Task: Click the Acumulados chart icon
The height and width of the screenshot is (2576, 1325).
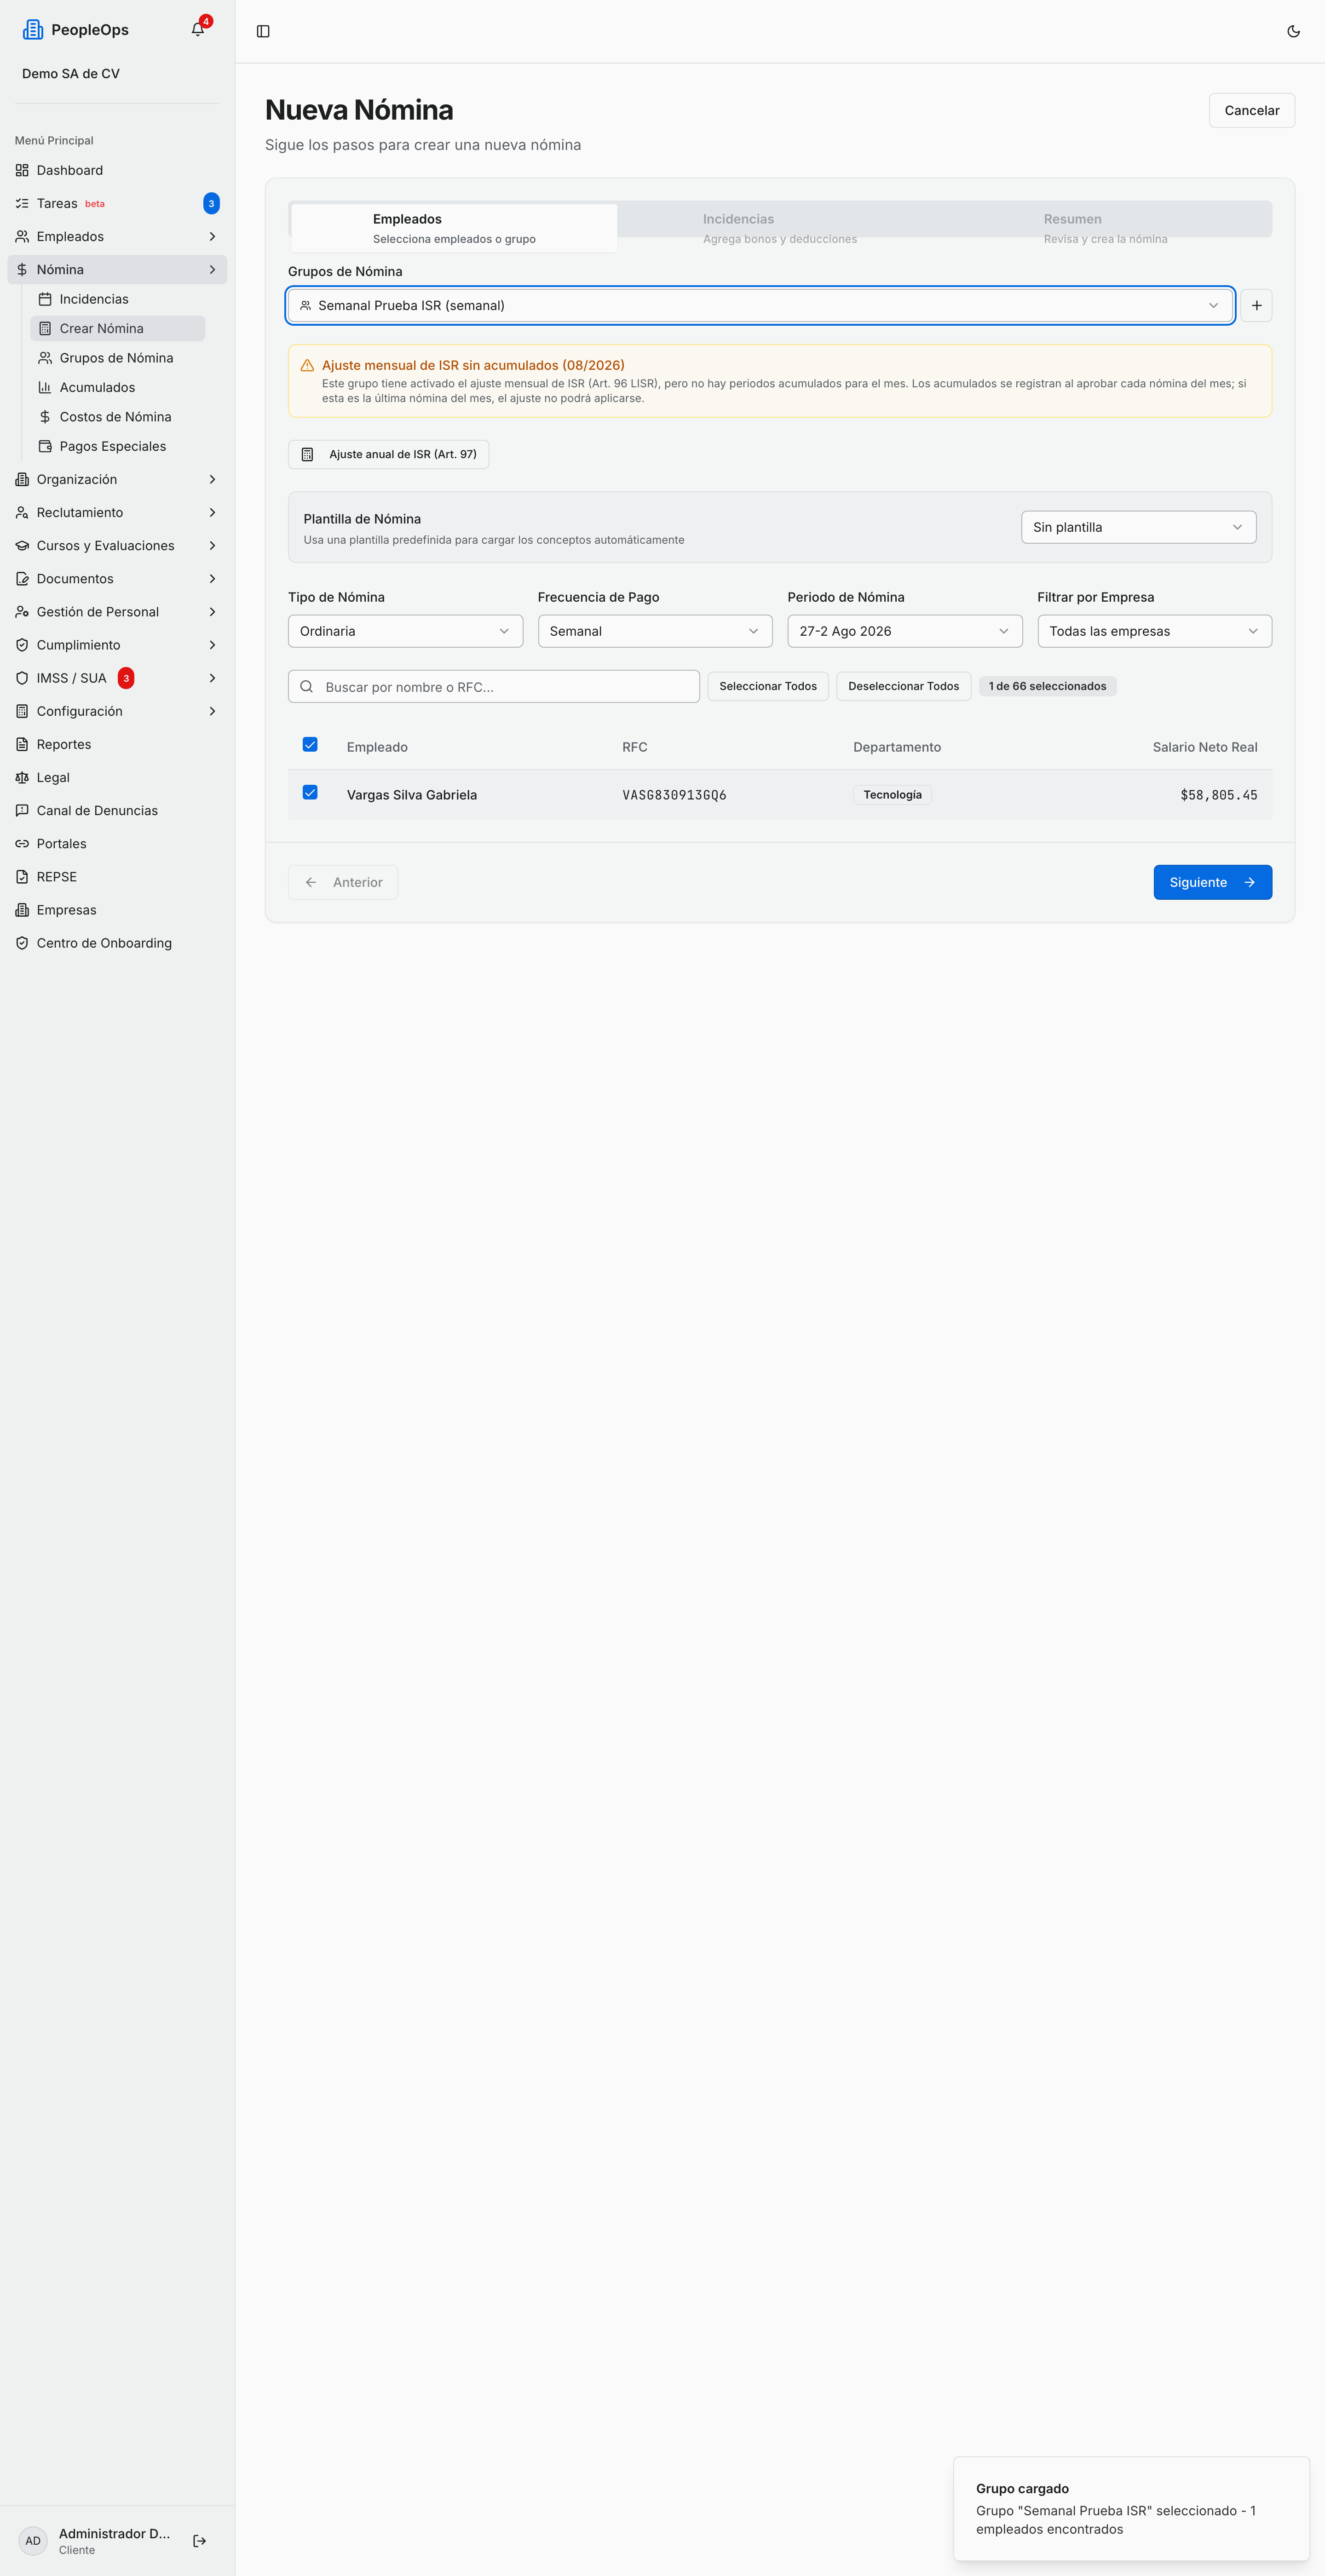Action: (x=45, y=387)
